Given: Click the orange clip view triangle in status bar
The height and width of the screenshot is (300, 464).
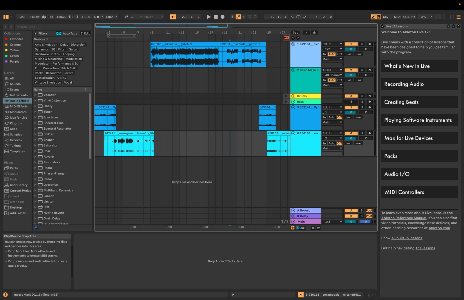Looking at the screenshot, I should point(301,294).
